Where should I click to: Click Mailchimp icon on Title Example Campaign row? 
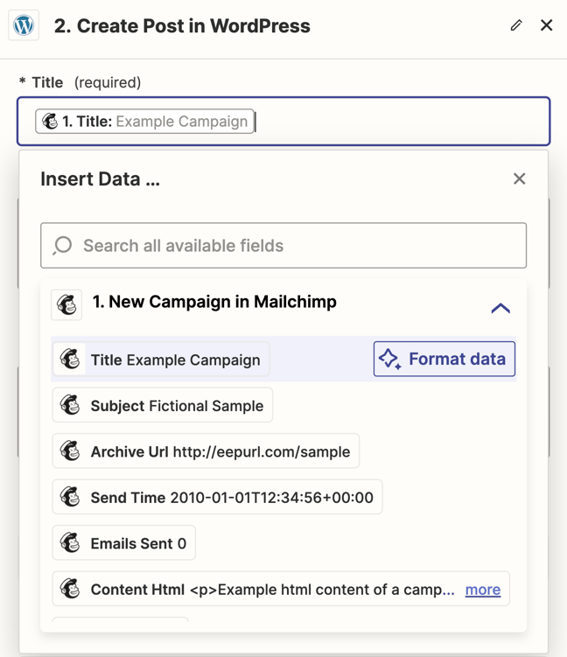(x=70, y=360)
